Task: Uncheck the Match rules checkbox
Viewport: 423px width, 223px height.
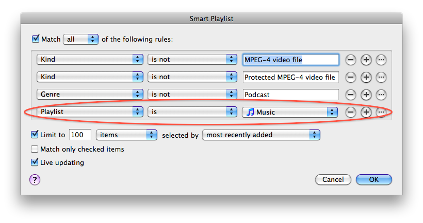Action: click(x=36, y=39)
